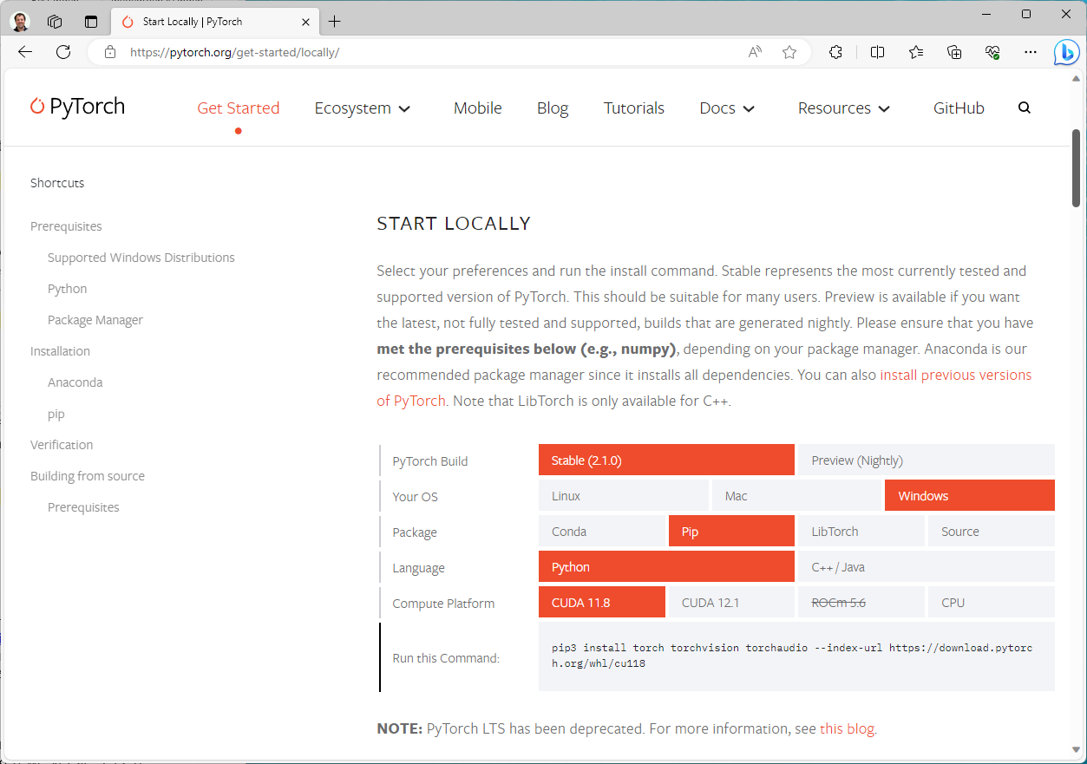Image resolution: width=1087 pixels, height=764 pixels.
Task: Click the browser back arrow
Action: [25, 52]
